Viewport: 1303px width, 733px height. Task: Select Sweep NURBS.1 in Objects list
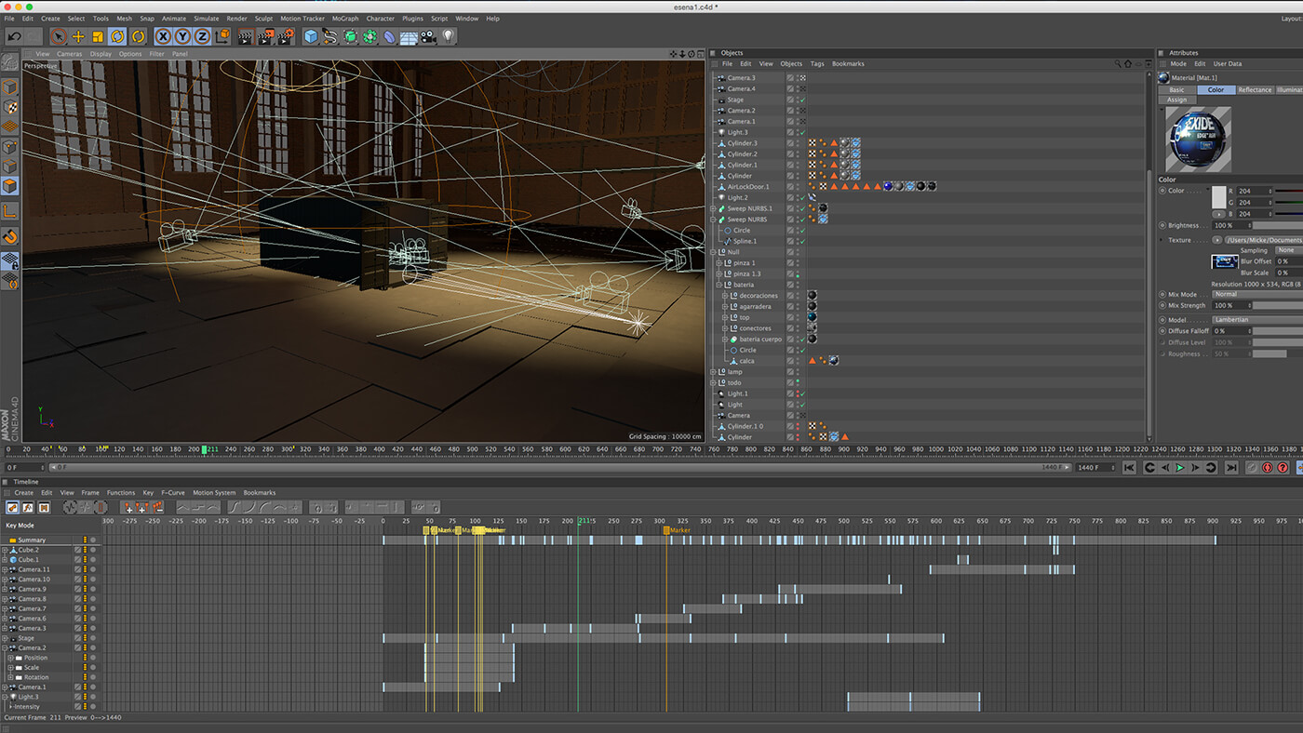(750, 208)
